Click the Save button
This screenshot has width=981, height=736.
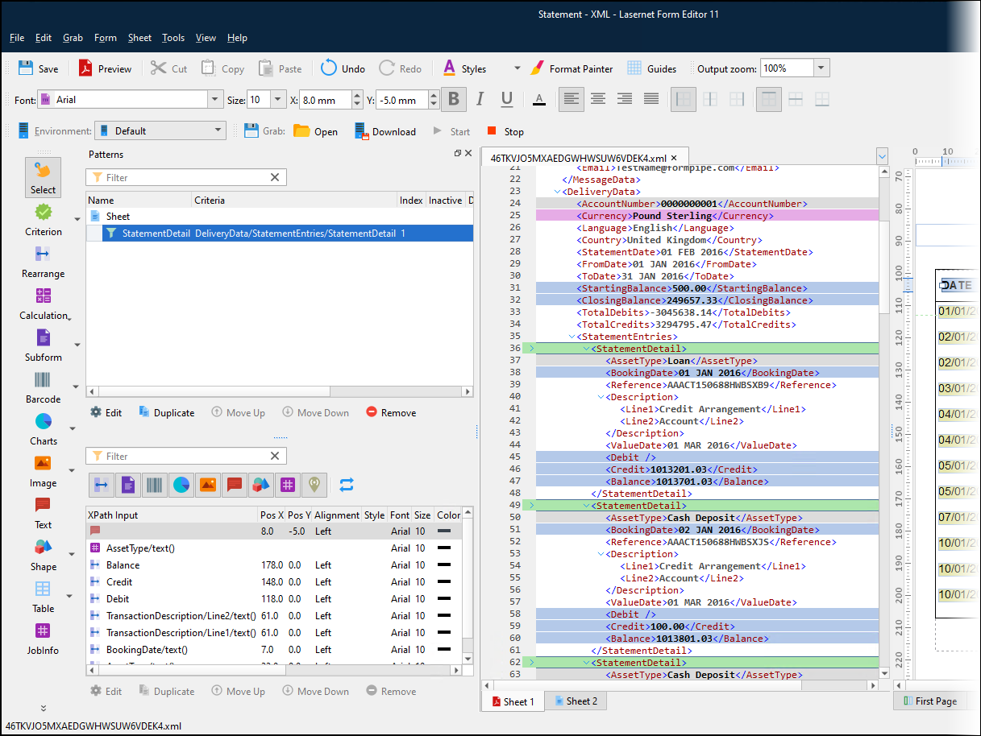tap(38, 68)
